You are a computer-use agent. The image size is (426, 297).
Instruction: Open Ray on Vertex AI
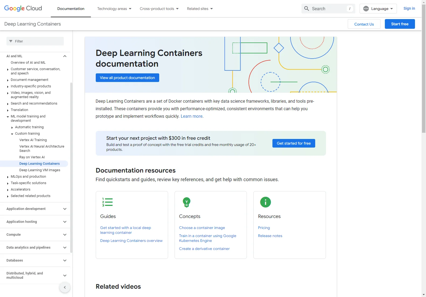pyautogui.click(x=32, y=157)
